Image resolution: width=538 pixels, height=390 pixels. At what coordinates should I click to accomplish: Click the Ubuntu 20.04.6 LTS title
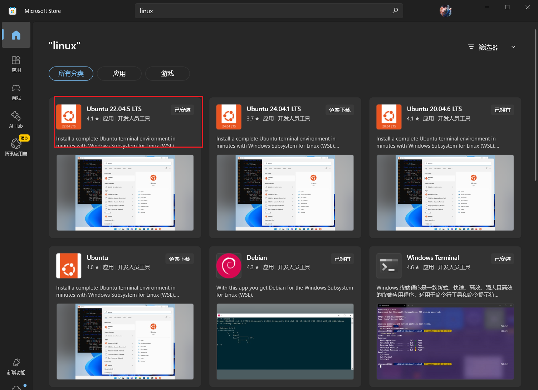click(434, 109)
